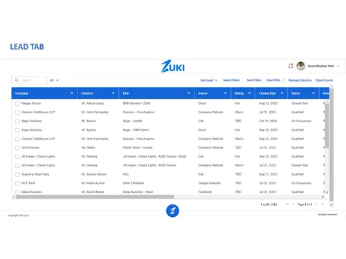
Task: Click the company cell 'Bada Business'
Action: [x=32, y=192]
